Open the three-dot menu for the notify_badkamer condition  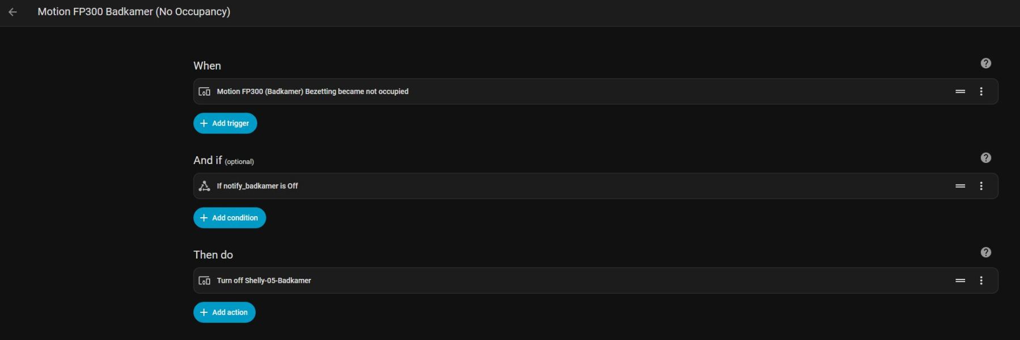(981, 186)
